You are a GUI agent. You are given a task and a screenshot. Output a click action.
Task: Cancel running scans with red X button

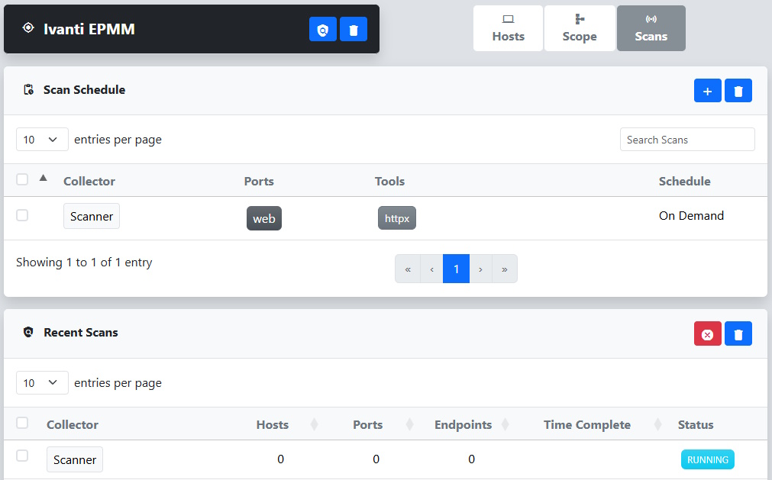[708, 334]
